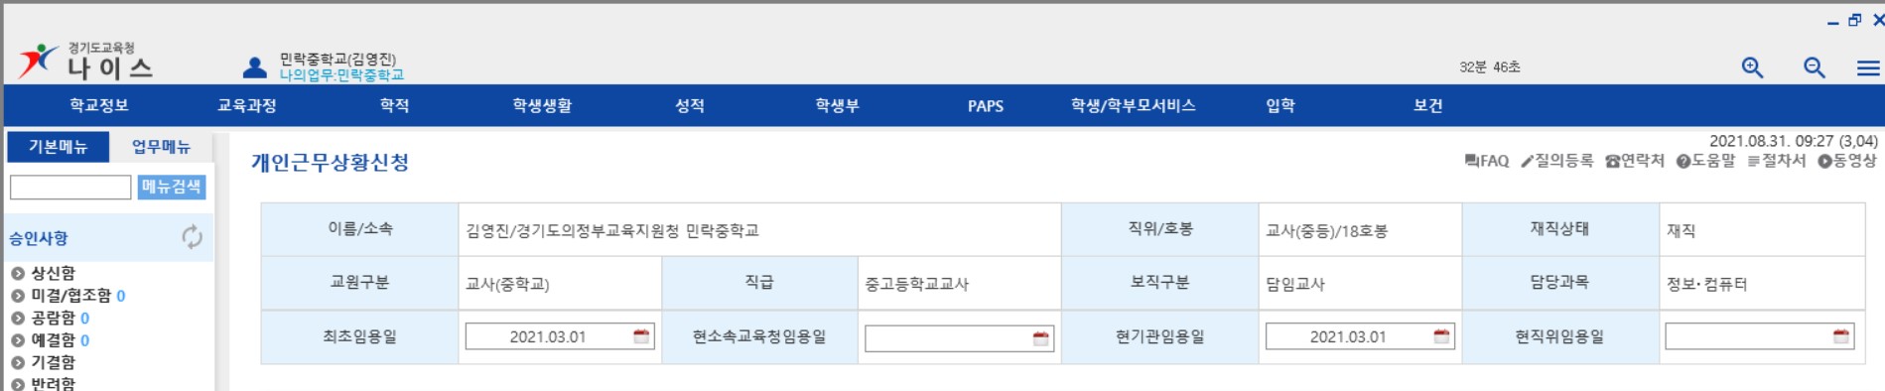Refresh the 승인사항 panel with reload icon
1885x391 pixels.
pyautogui.click(x=192, y=237)
